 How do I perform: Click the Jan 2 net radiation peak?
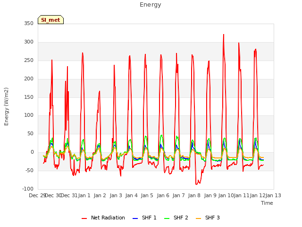point(100,91)
